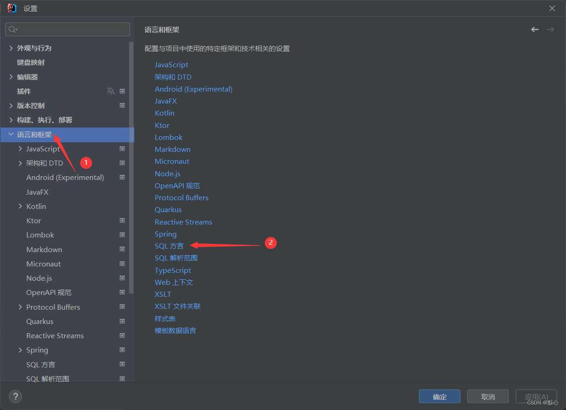Select 插件 in the settings tree
The image size is (566, 410).
click(x=24, y=91)
